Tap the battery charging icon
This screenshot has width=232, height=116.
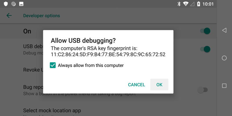[199, 4]
